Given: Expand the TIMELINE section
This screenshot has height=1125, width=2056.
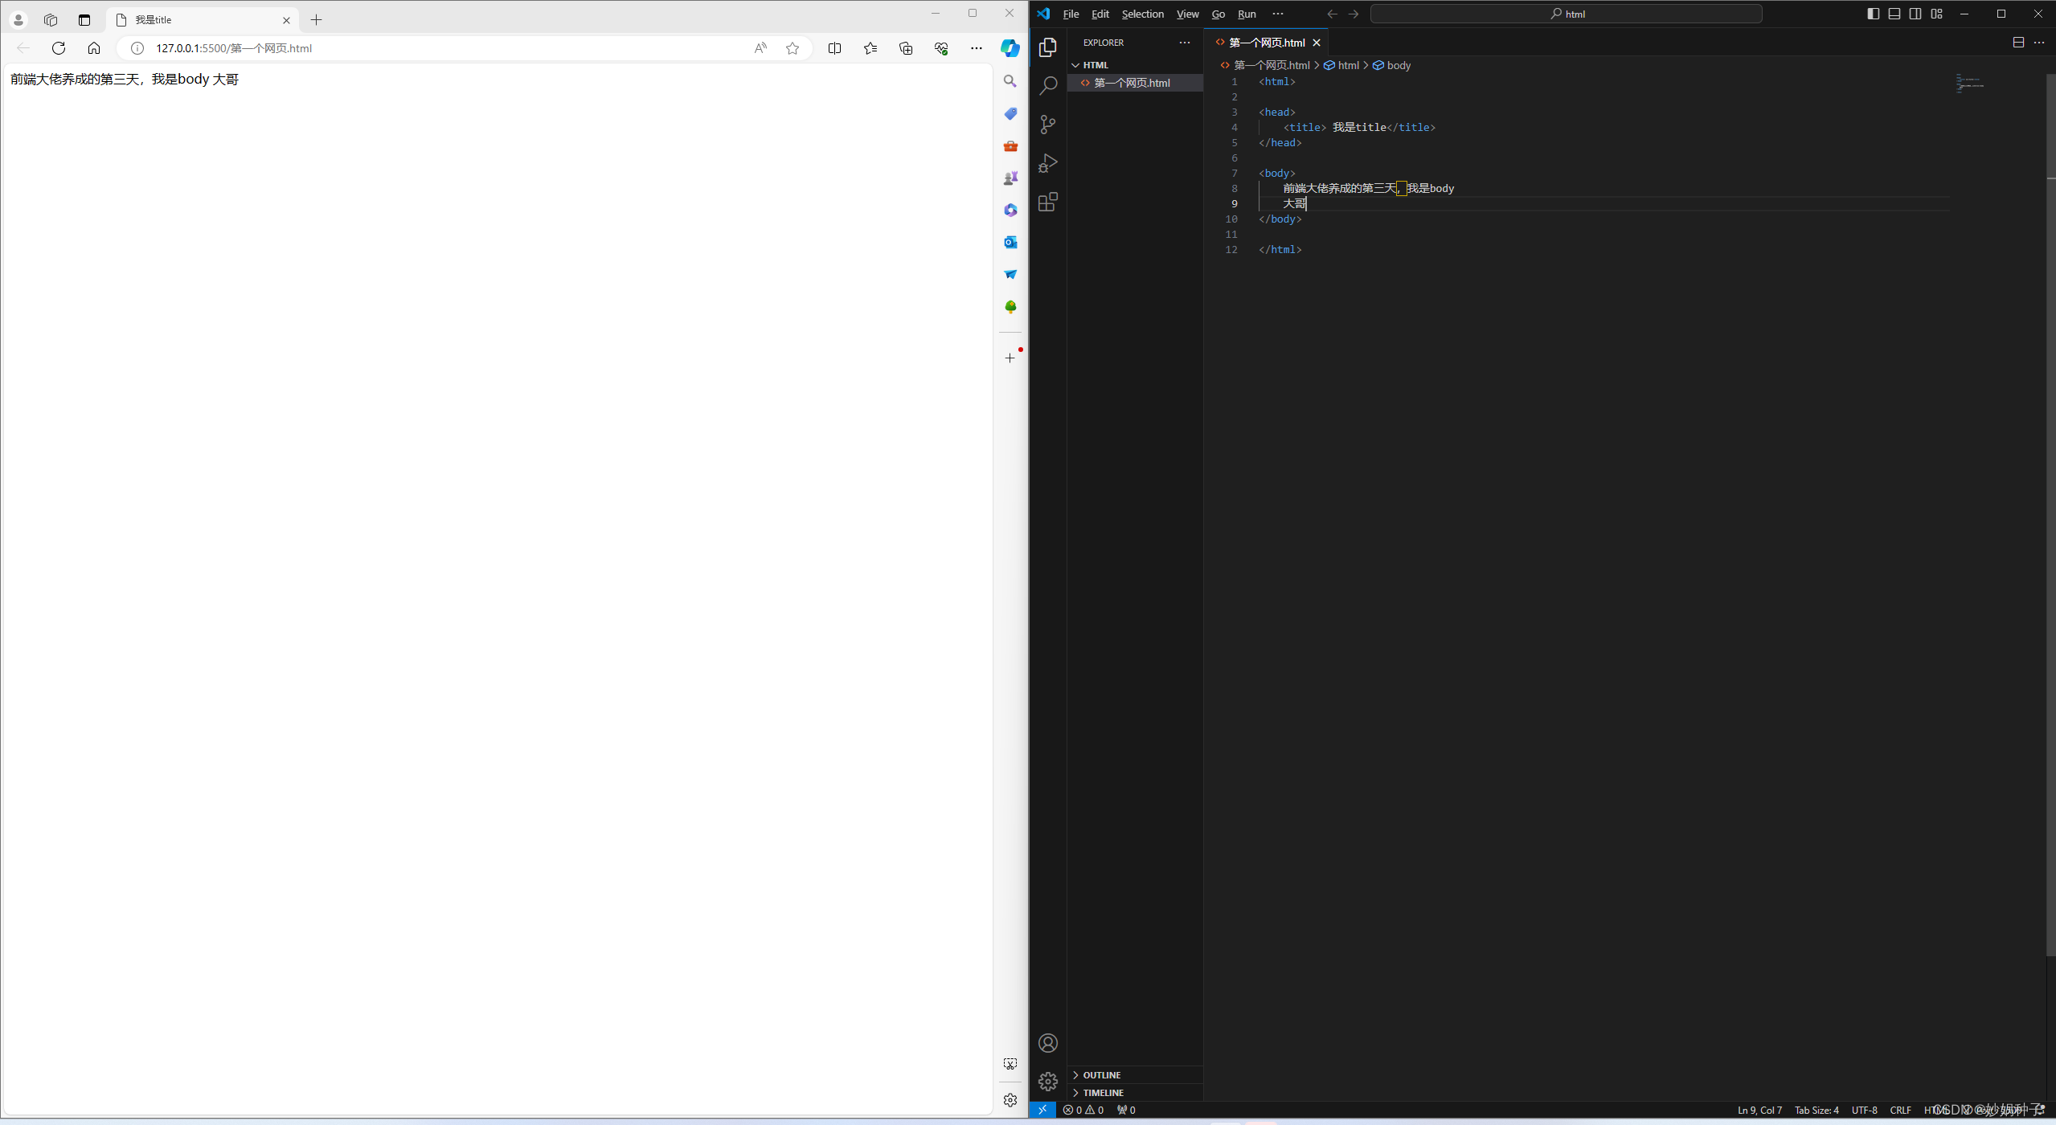Looking at the screenshot, I should coord(1103,1093).
